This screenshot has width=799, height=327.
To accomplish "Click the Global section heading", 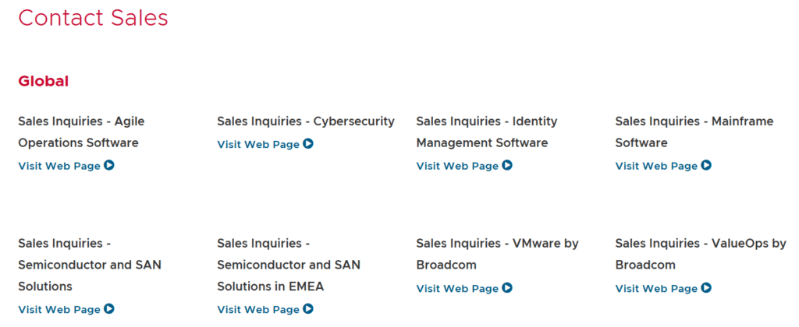I will point(44,81).
